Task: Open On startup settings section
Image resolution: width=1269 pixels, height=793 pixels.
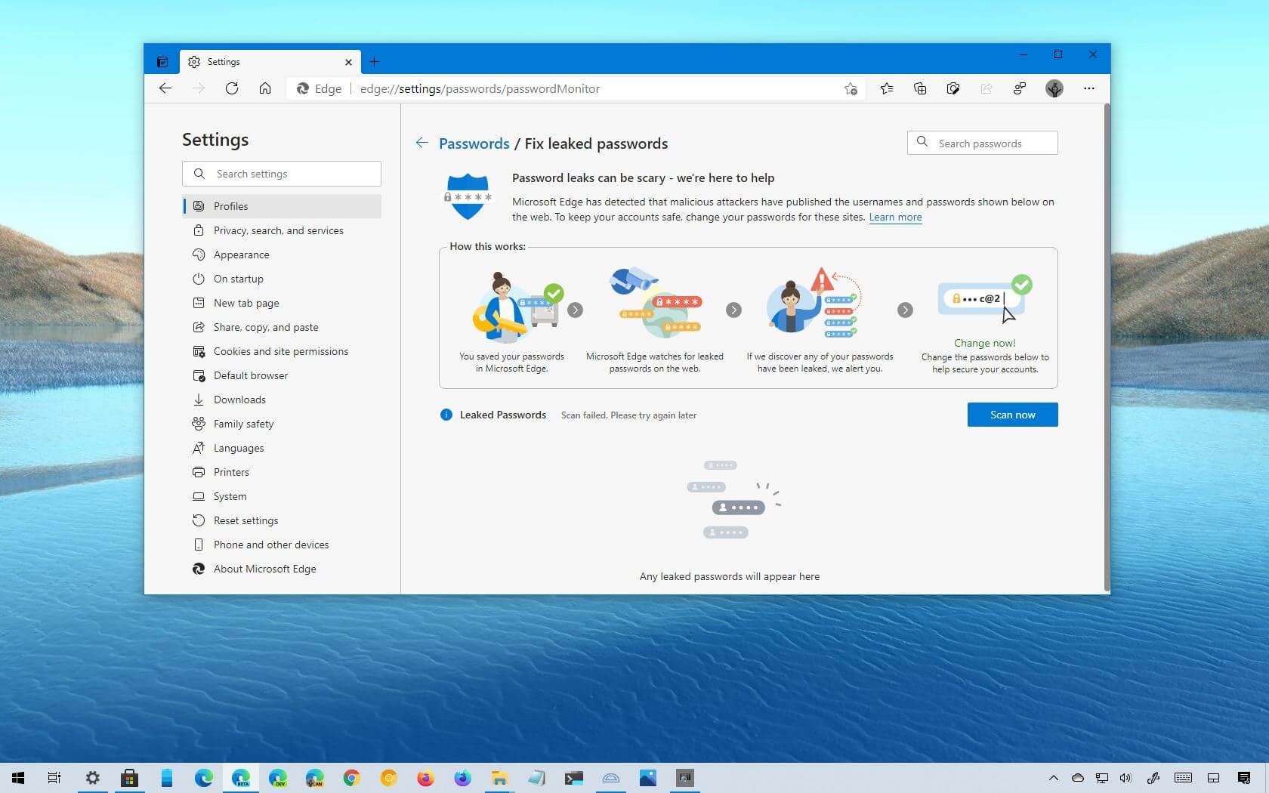Action: point(282,279)
